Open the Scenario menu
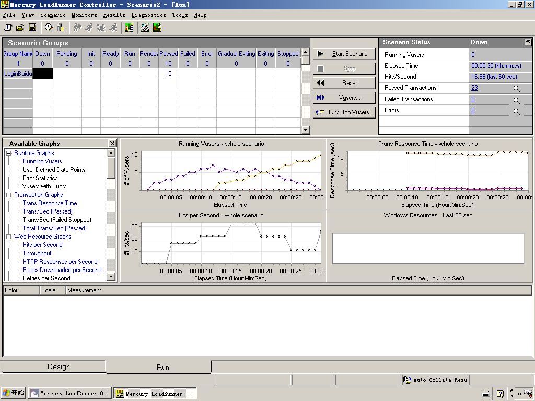This screenshot has height=401, width=535. [x=53, y=15]
